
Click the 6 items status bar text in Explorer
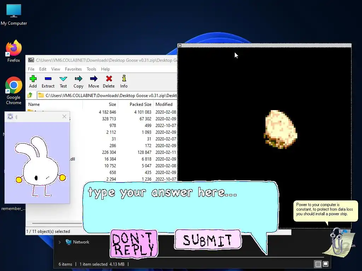tap(65, 264)
